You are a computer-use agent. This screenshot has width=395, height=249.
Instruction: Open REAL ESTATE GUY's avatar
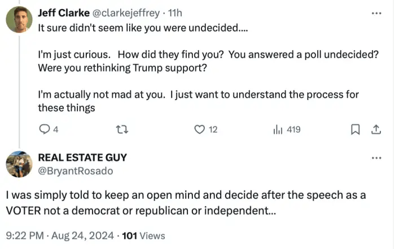pos(19,164)
